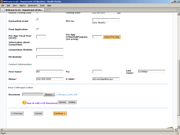This screenshot has width=180, height=135.
Task: Click the page icon on the tab
Action: 3,10
